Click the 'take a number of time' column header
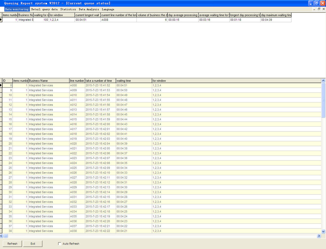 100,81
